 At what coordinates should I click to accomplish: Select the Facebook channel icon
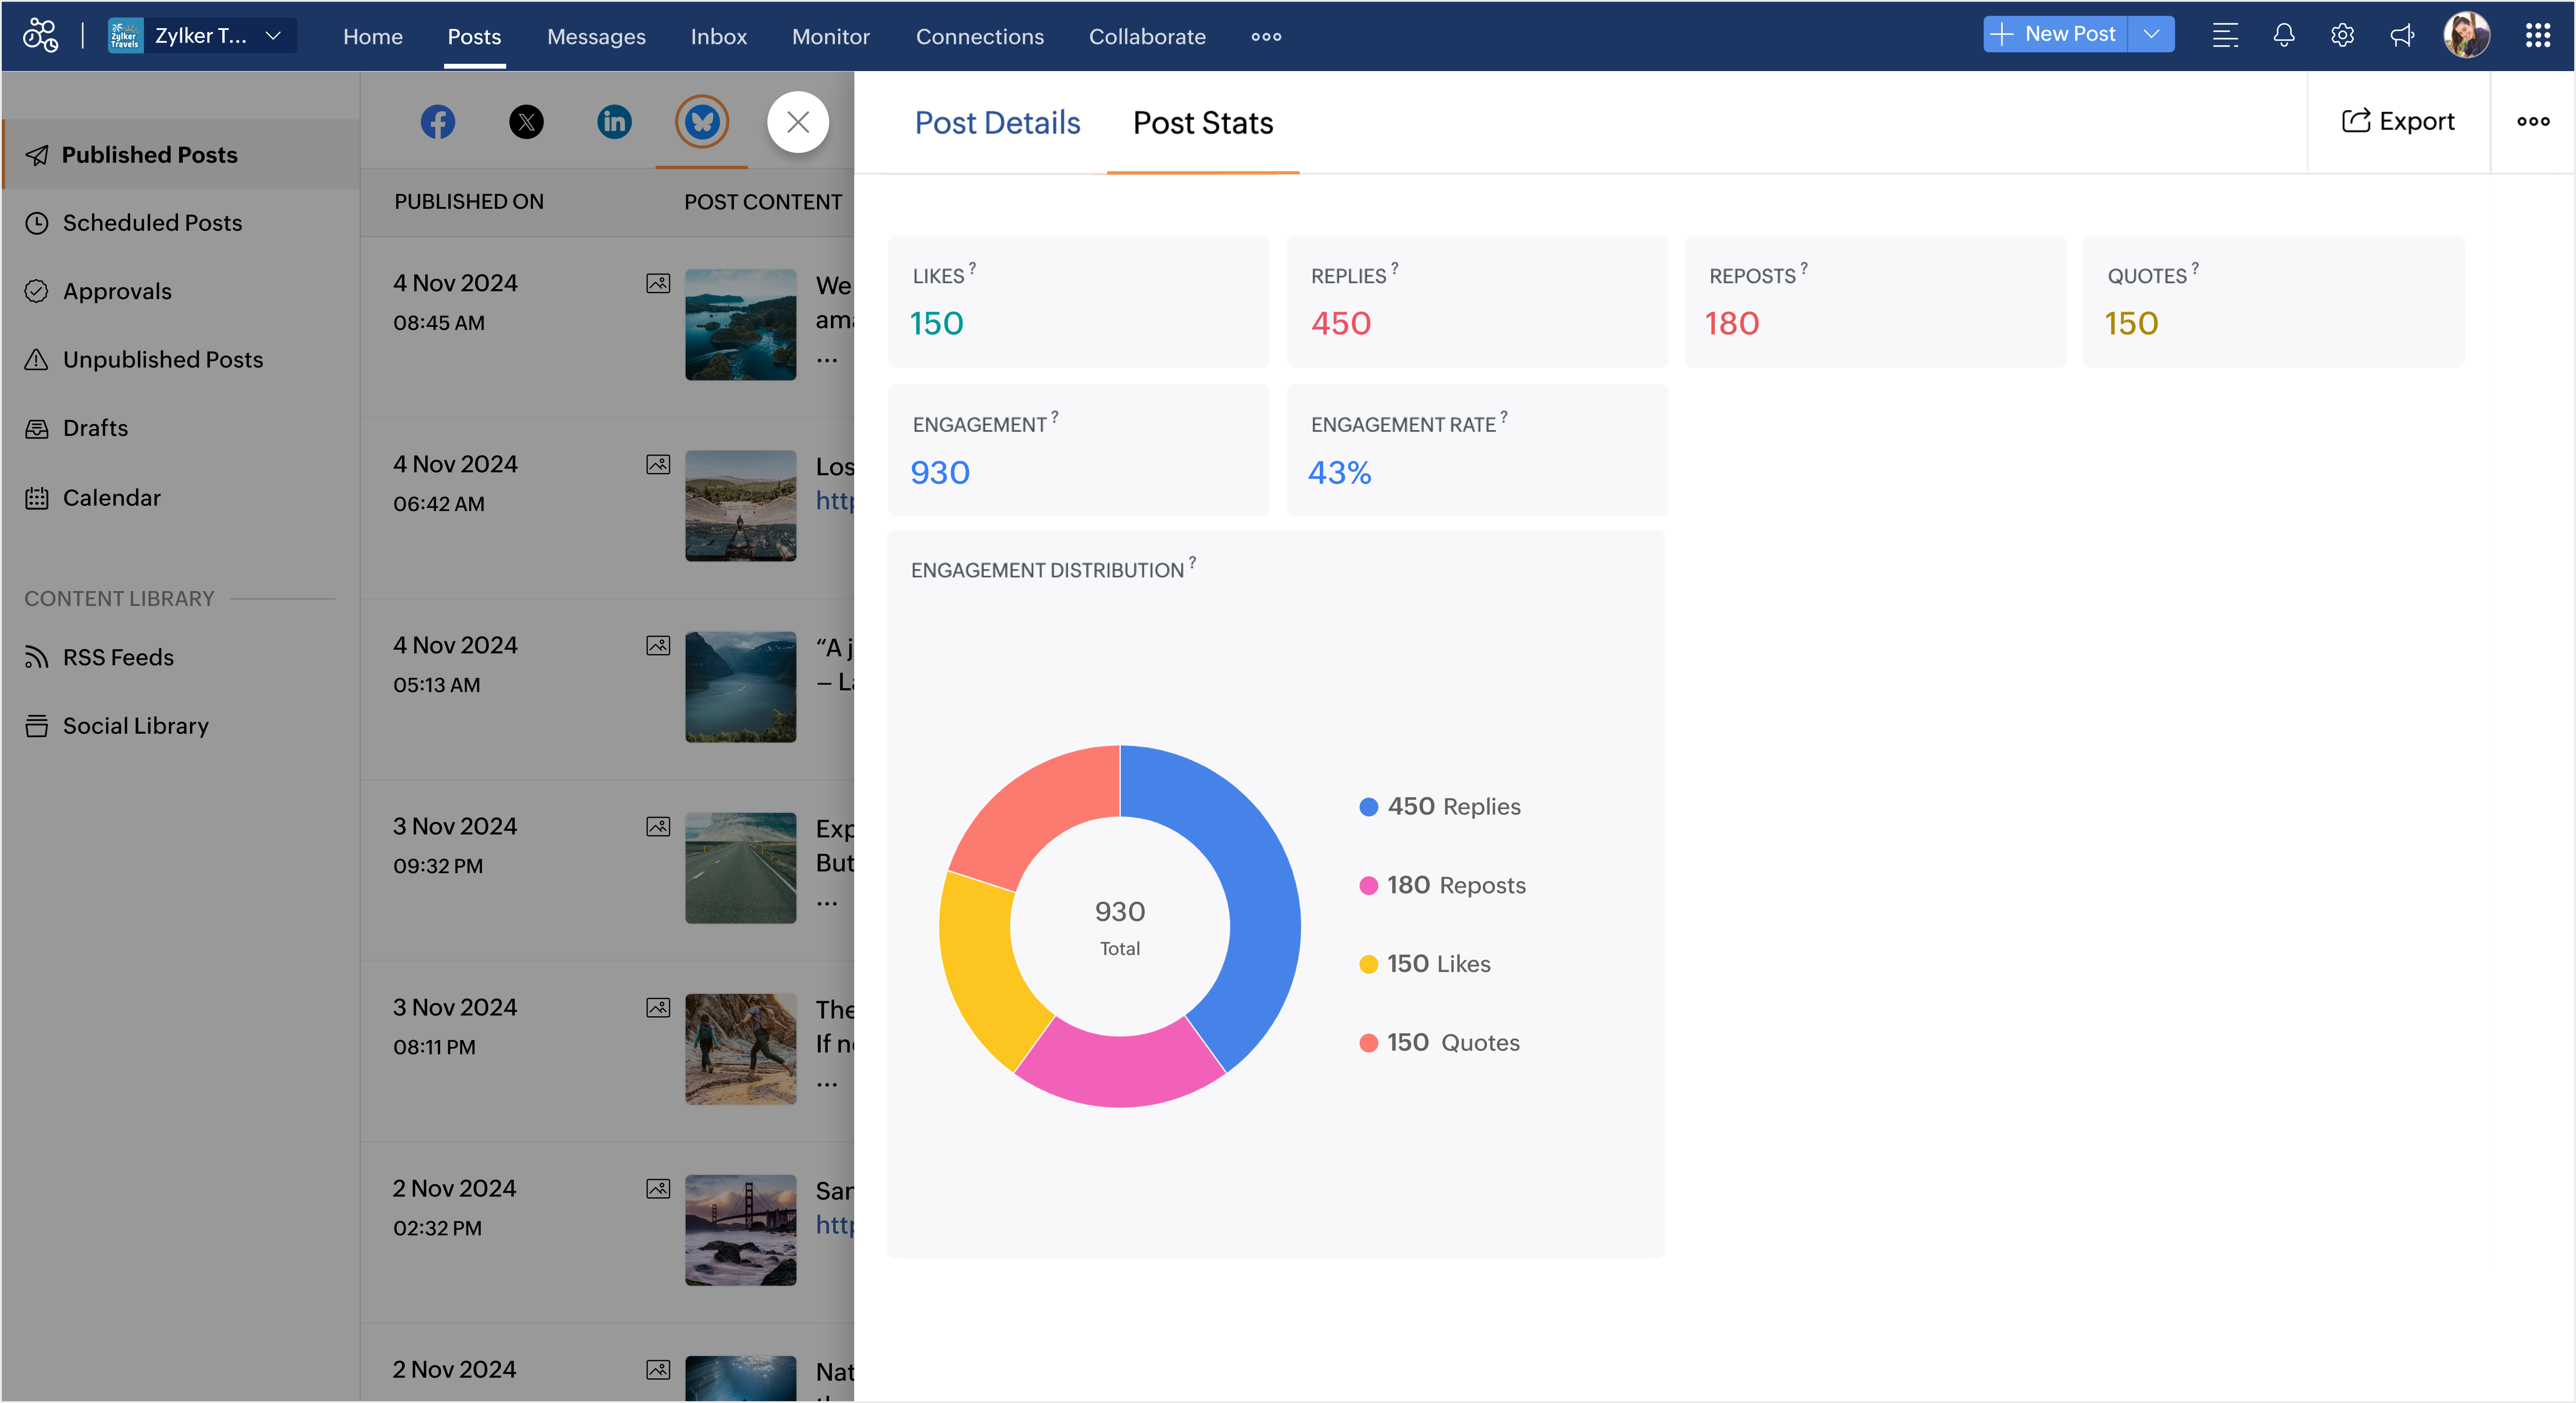tap(437, 122)
